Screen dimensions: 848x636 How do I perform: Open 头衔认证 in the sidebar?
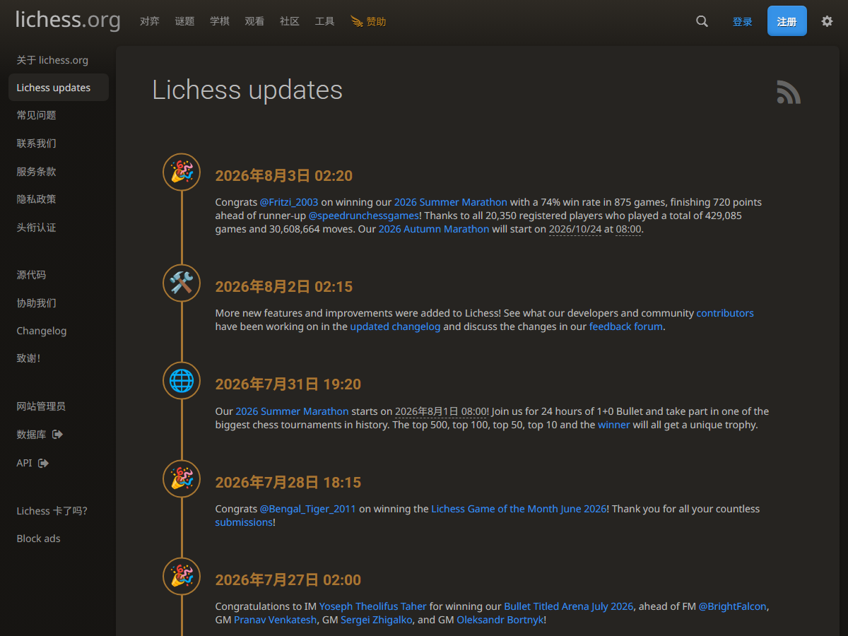coord(59,228)
